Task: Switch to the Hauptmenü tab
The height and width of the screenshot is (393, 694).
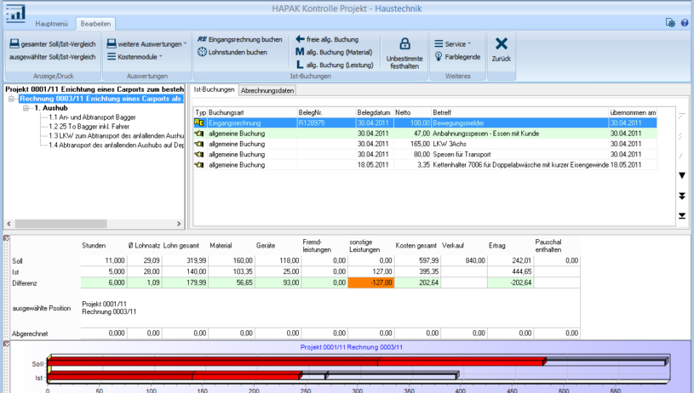Action: coord(51,24)
